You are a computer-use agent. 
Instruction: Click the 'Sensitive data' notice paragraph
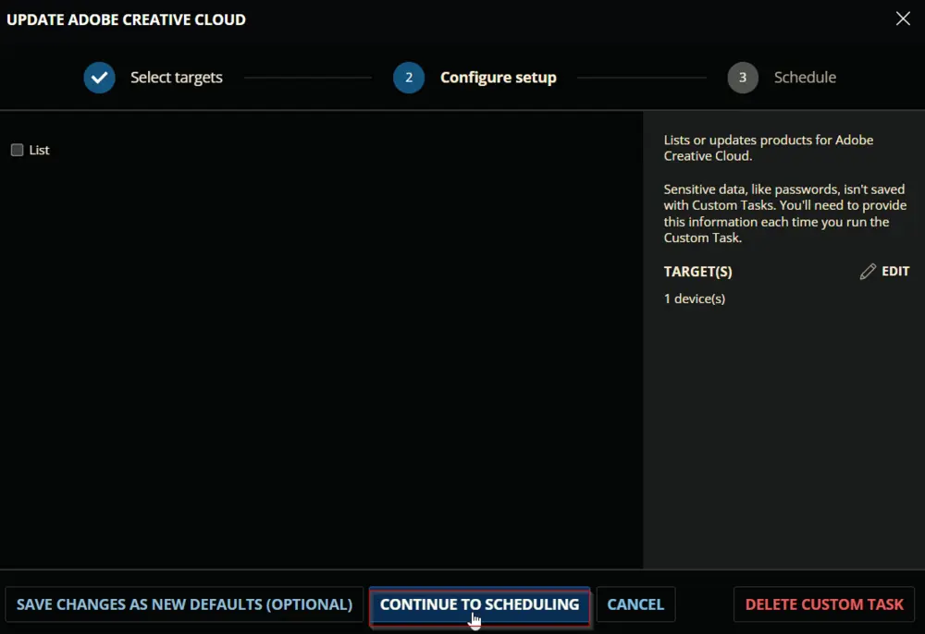pyautogui.click(x=784, y=213)
